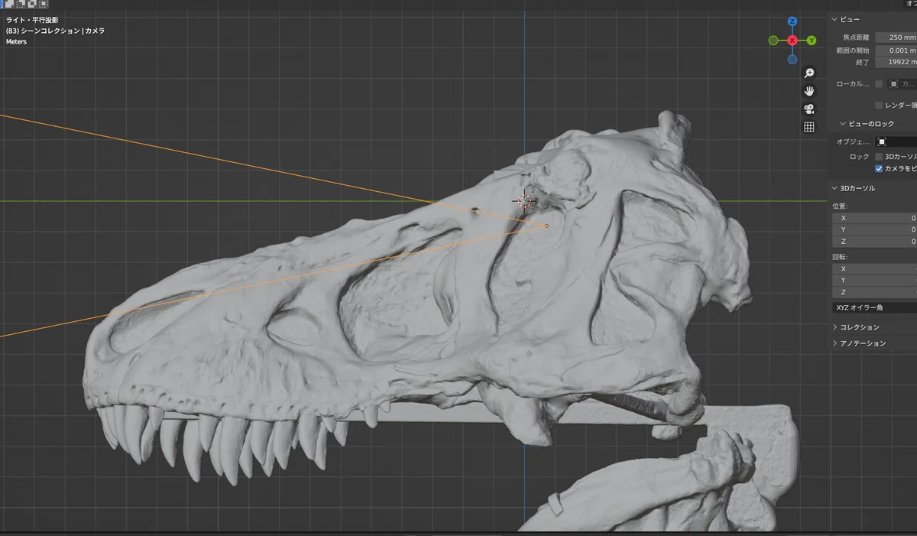917x536 pixels.
Task: Click the blue Z axis on navigation gizmo
Action: click(x=792, y=21)
